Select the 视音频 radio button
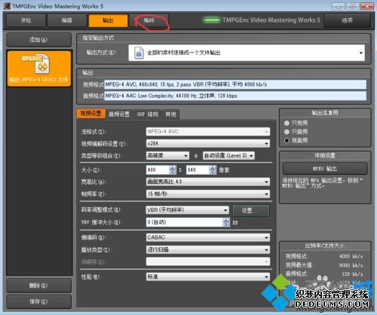This screenshot has height=315, width=377. pos(287,140)
